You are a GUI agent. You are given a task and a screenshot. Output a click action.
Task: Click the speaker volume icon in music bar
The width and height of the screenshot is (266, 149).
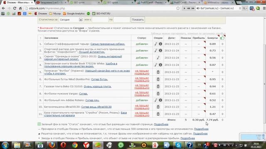pos(198,8)
